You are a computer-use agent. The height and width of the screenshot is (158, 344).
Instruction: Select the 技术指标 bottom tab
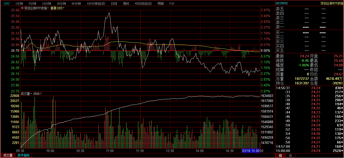coord(23,155)
